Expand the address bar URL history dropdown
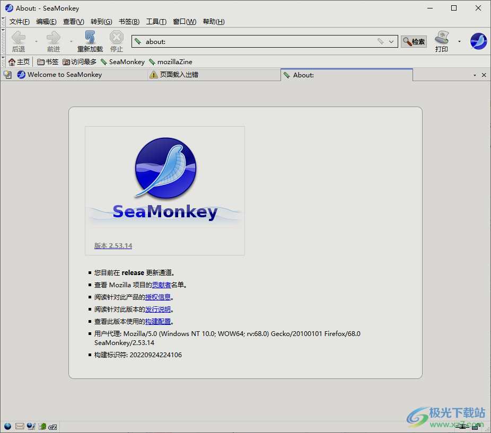The width and height of the screenshot is (491, 433). click(391, 41)
